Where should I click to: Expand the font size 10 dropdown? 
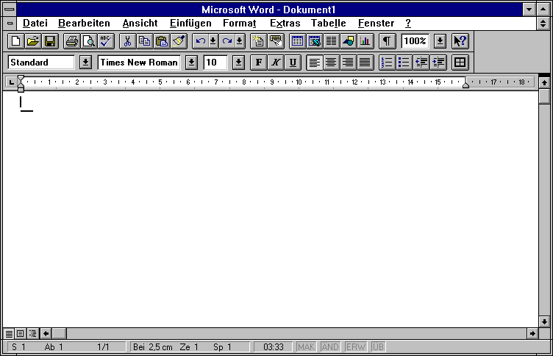tap(238, 63)
